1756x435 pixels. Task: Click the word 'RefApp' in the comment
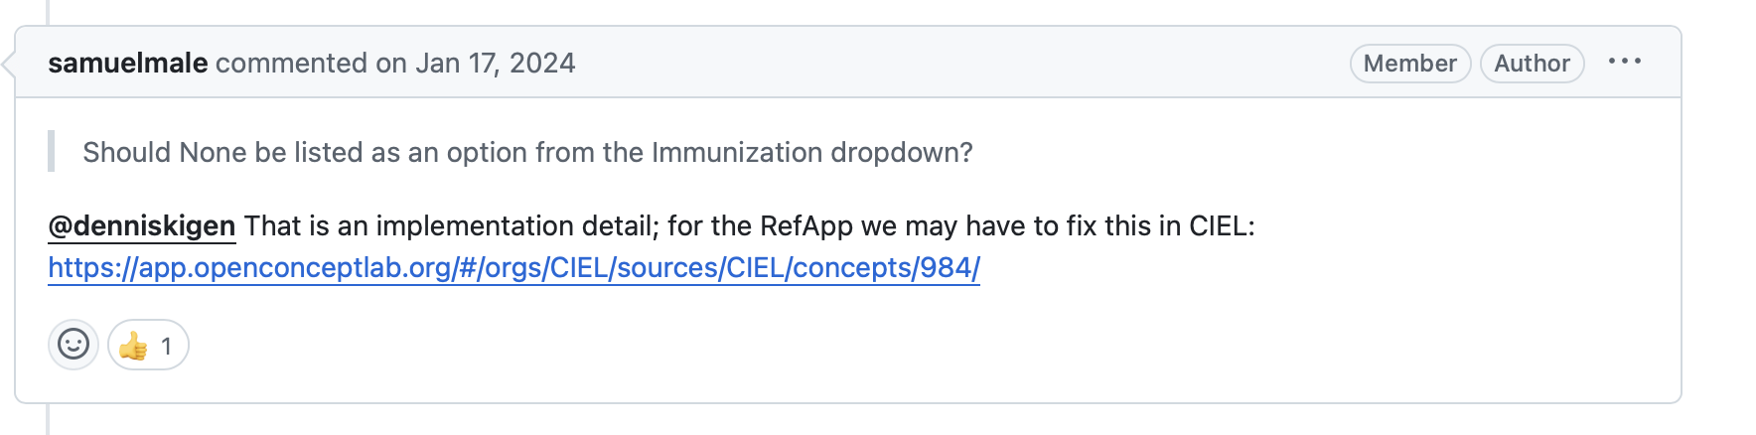pos(805,226)
